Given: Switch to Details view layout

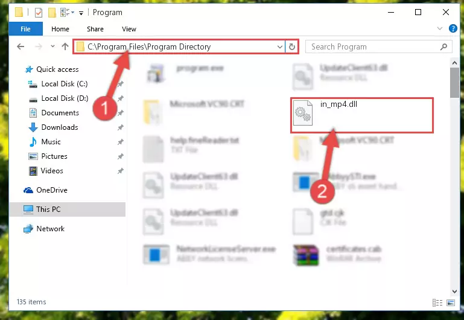Looking at the screenshot, I should click(x=437, y=302).
